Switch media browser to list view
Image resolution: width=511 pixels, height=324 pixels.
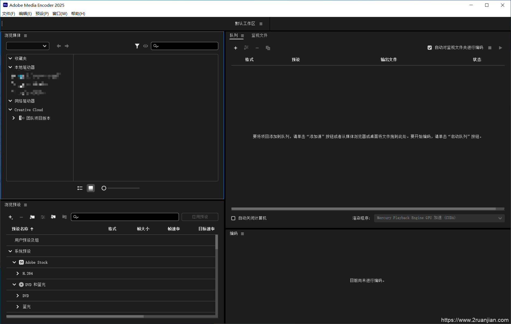[x=80, y=188]
